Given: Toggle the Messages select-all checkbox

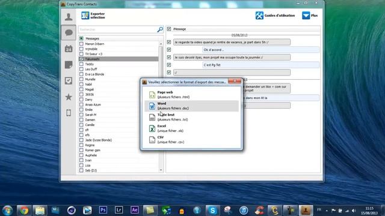Looking at the screenshot, I should coord(81,38).
